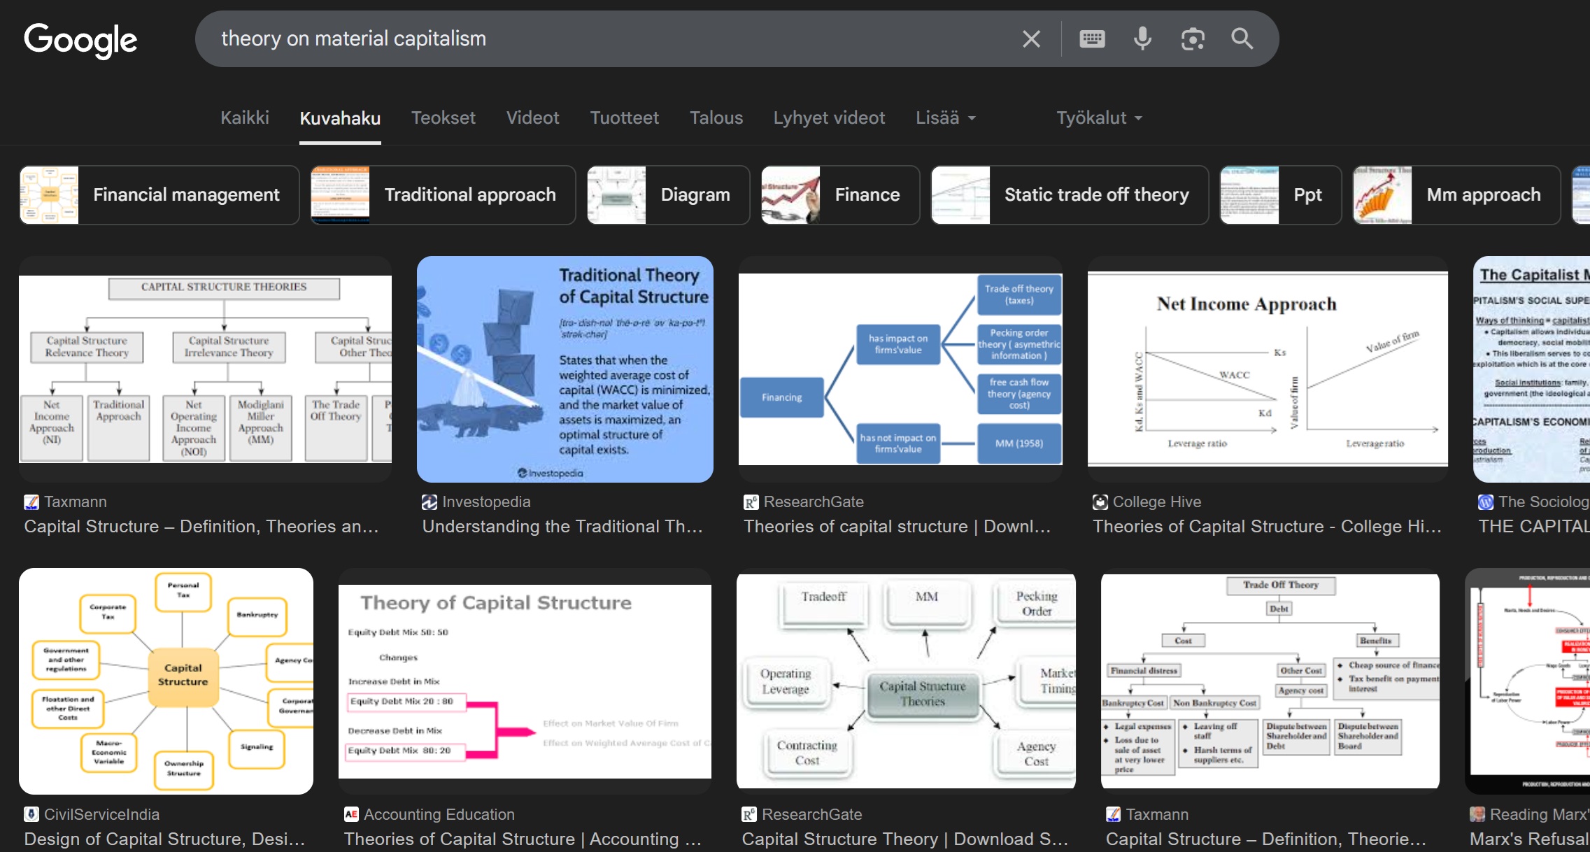Click into the search text field
1590x852 pixels.
point(609,39)
